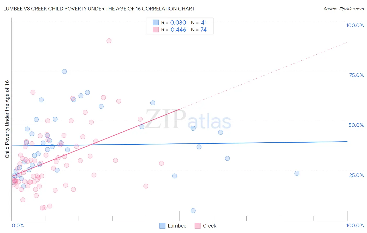Click the N = 74 value in legend
The image size is (367, 233).
coord(199,30)
